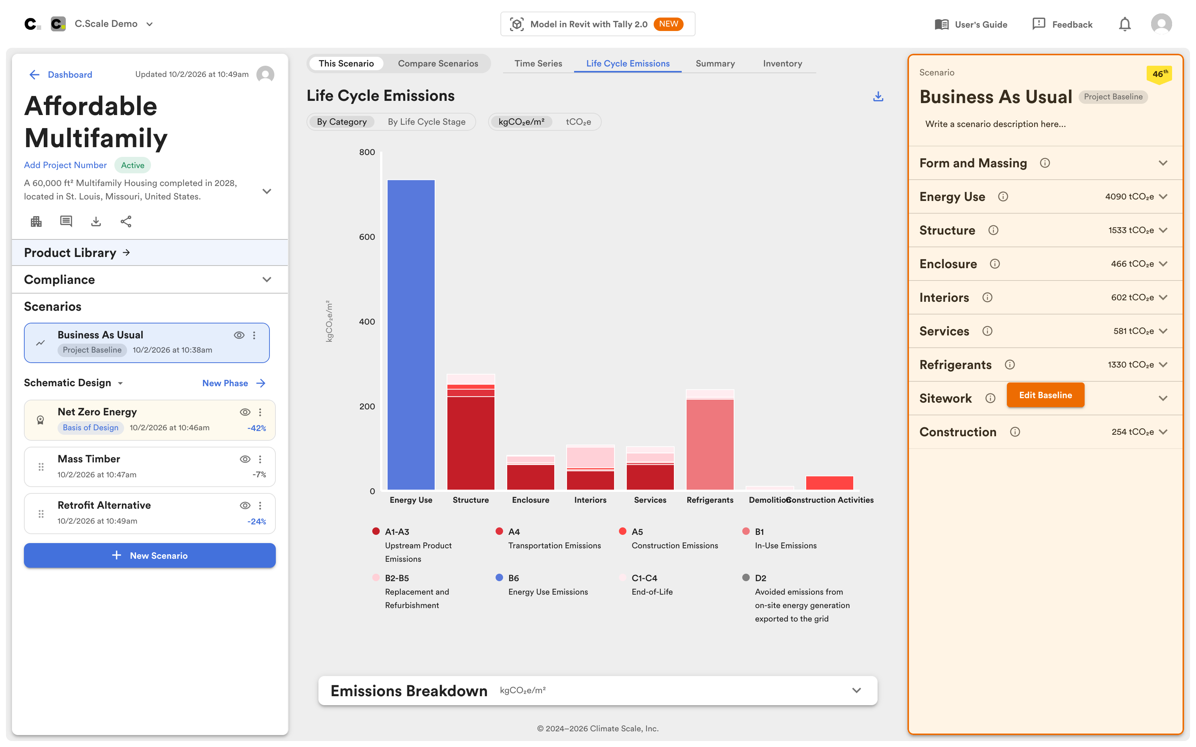Image resolution: width=1196 pixels, height=747 pixels.
Task: Toggle visibility of Net Zero Energy scenario
Action: point(245,412)
